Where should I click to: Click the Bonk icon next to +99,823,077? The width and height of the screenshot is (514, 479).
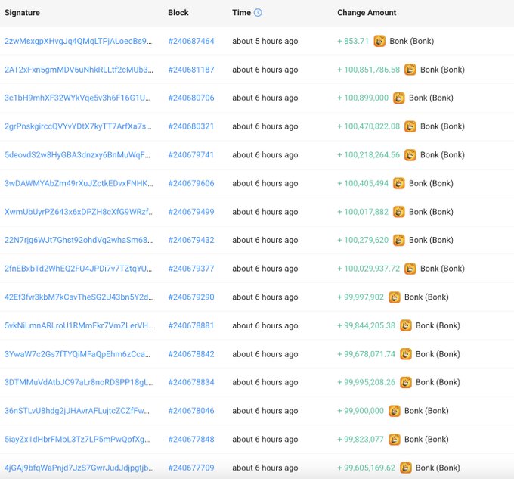(395, 440)
